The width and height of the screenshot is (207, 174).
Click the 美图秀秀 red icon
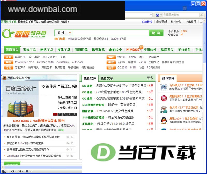(x=164, y=98)
